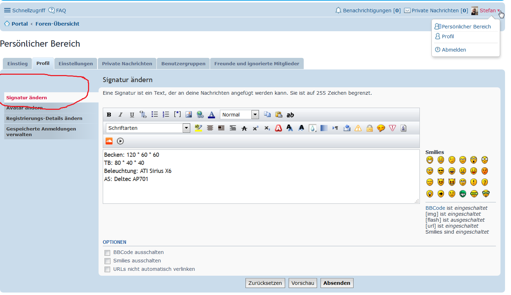This screenshot has height=295, width=511.
Task: Insert a numbered list
Action: pos(166,114)
